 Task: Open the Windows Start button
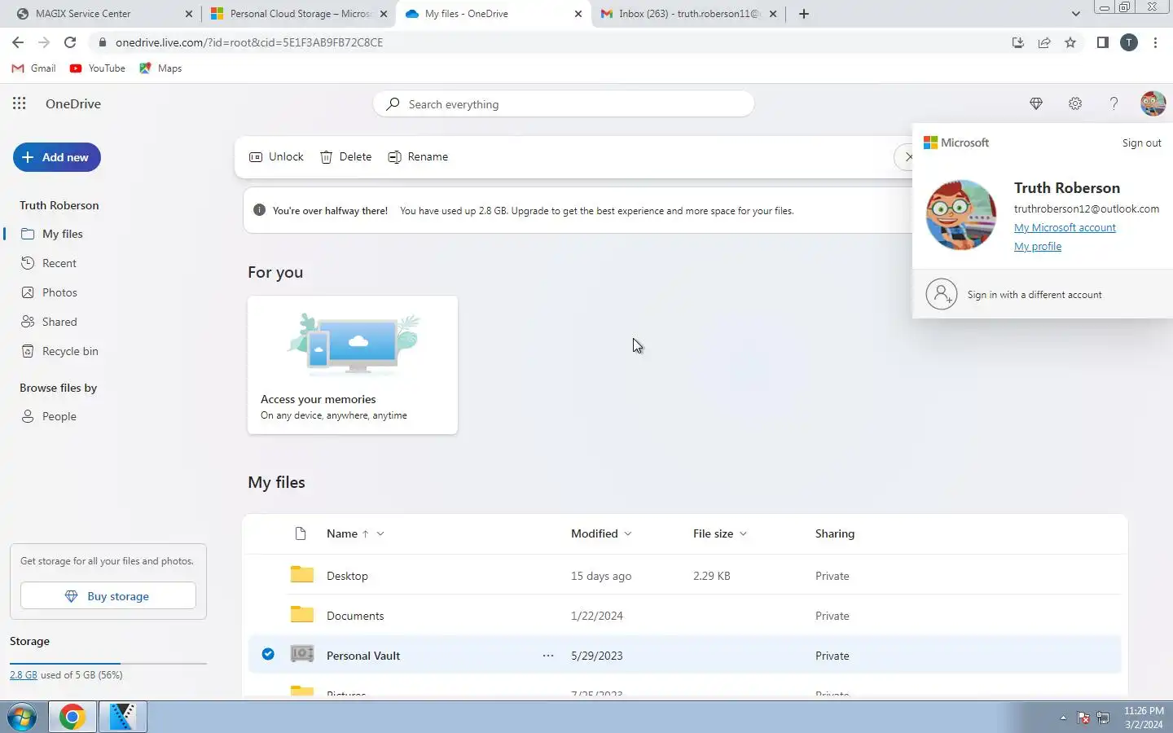[22, 718]
